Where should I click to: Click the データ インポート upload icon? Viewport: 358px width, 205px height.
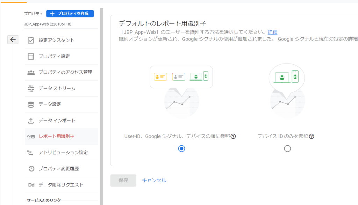(x=31, y=120)
